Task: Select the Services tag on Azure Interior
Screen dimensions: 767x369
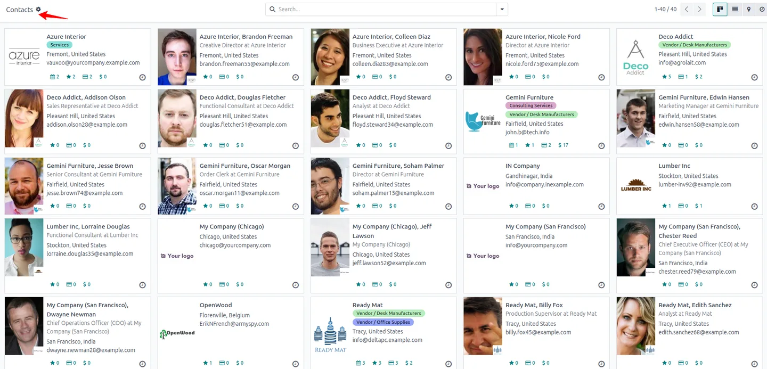Action: 60,45
